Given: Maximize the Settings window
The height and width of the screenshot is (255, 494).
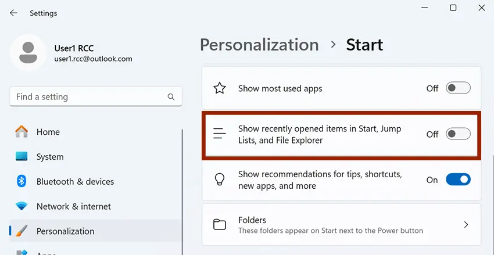Looking at the screenshot, I should tap(453, 8).
